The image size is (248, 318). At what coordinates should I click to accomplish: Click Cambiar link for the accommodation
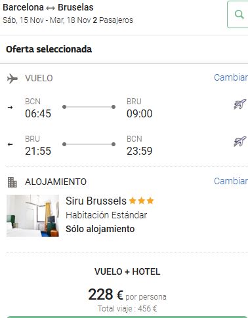pos(231,181)
